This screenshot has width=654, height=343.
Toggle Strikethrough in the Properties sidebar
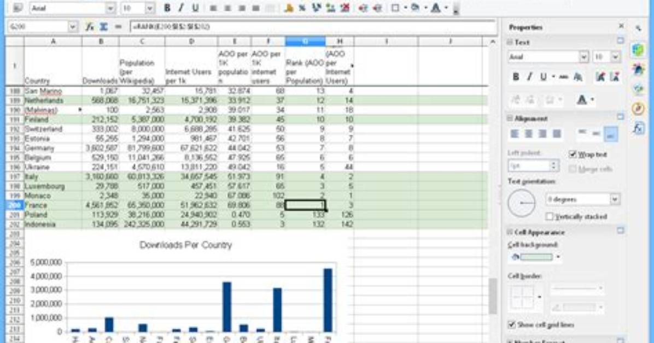coord(563,76)
